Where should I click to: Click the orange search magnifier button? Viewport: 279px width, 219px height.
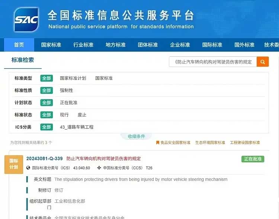[263, 62]
